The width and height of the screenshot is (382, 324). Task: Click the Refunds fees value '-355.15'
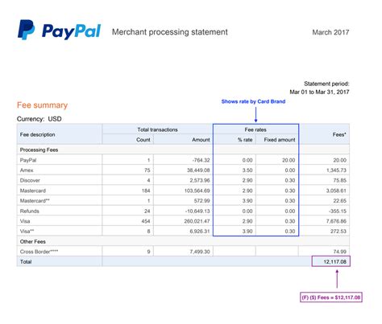click(x=338, y=211)
